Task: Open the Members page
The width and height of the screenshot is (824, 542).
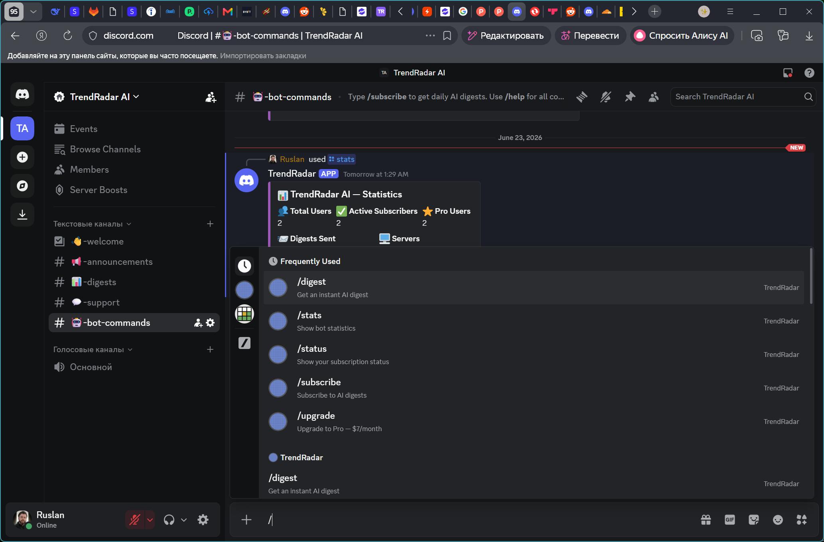Action: 134,169
